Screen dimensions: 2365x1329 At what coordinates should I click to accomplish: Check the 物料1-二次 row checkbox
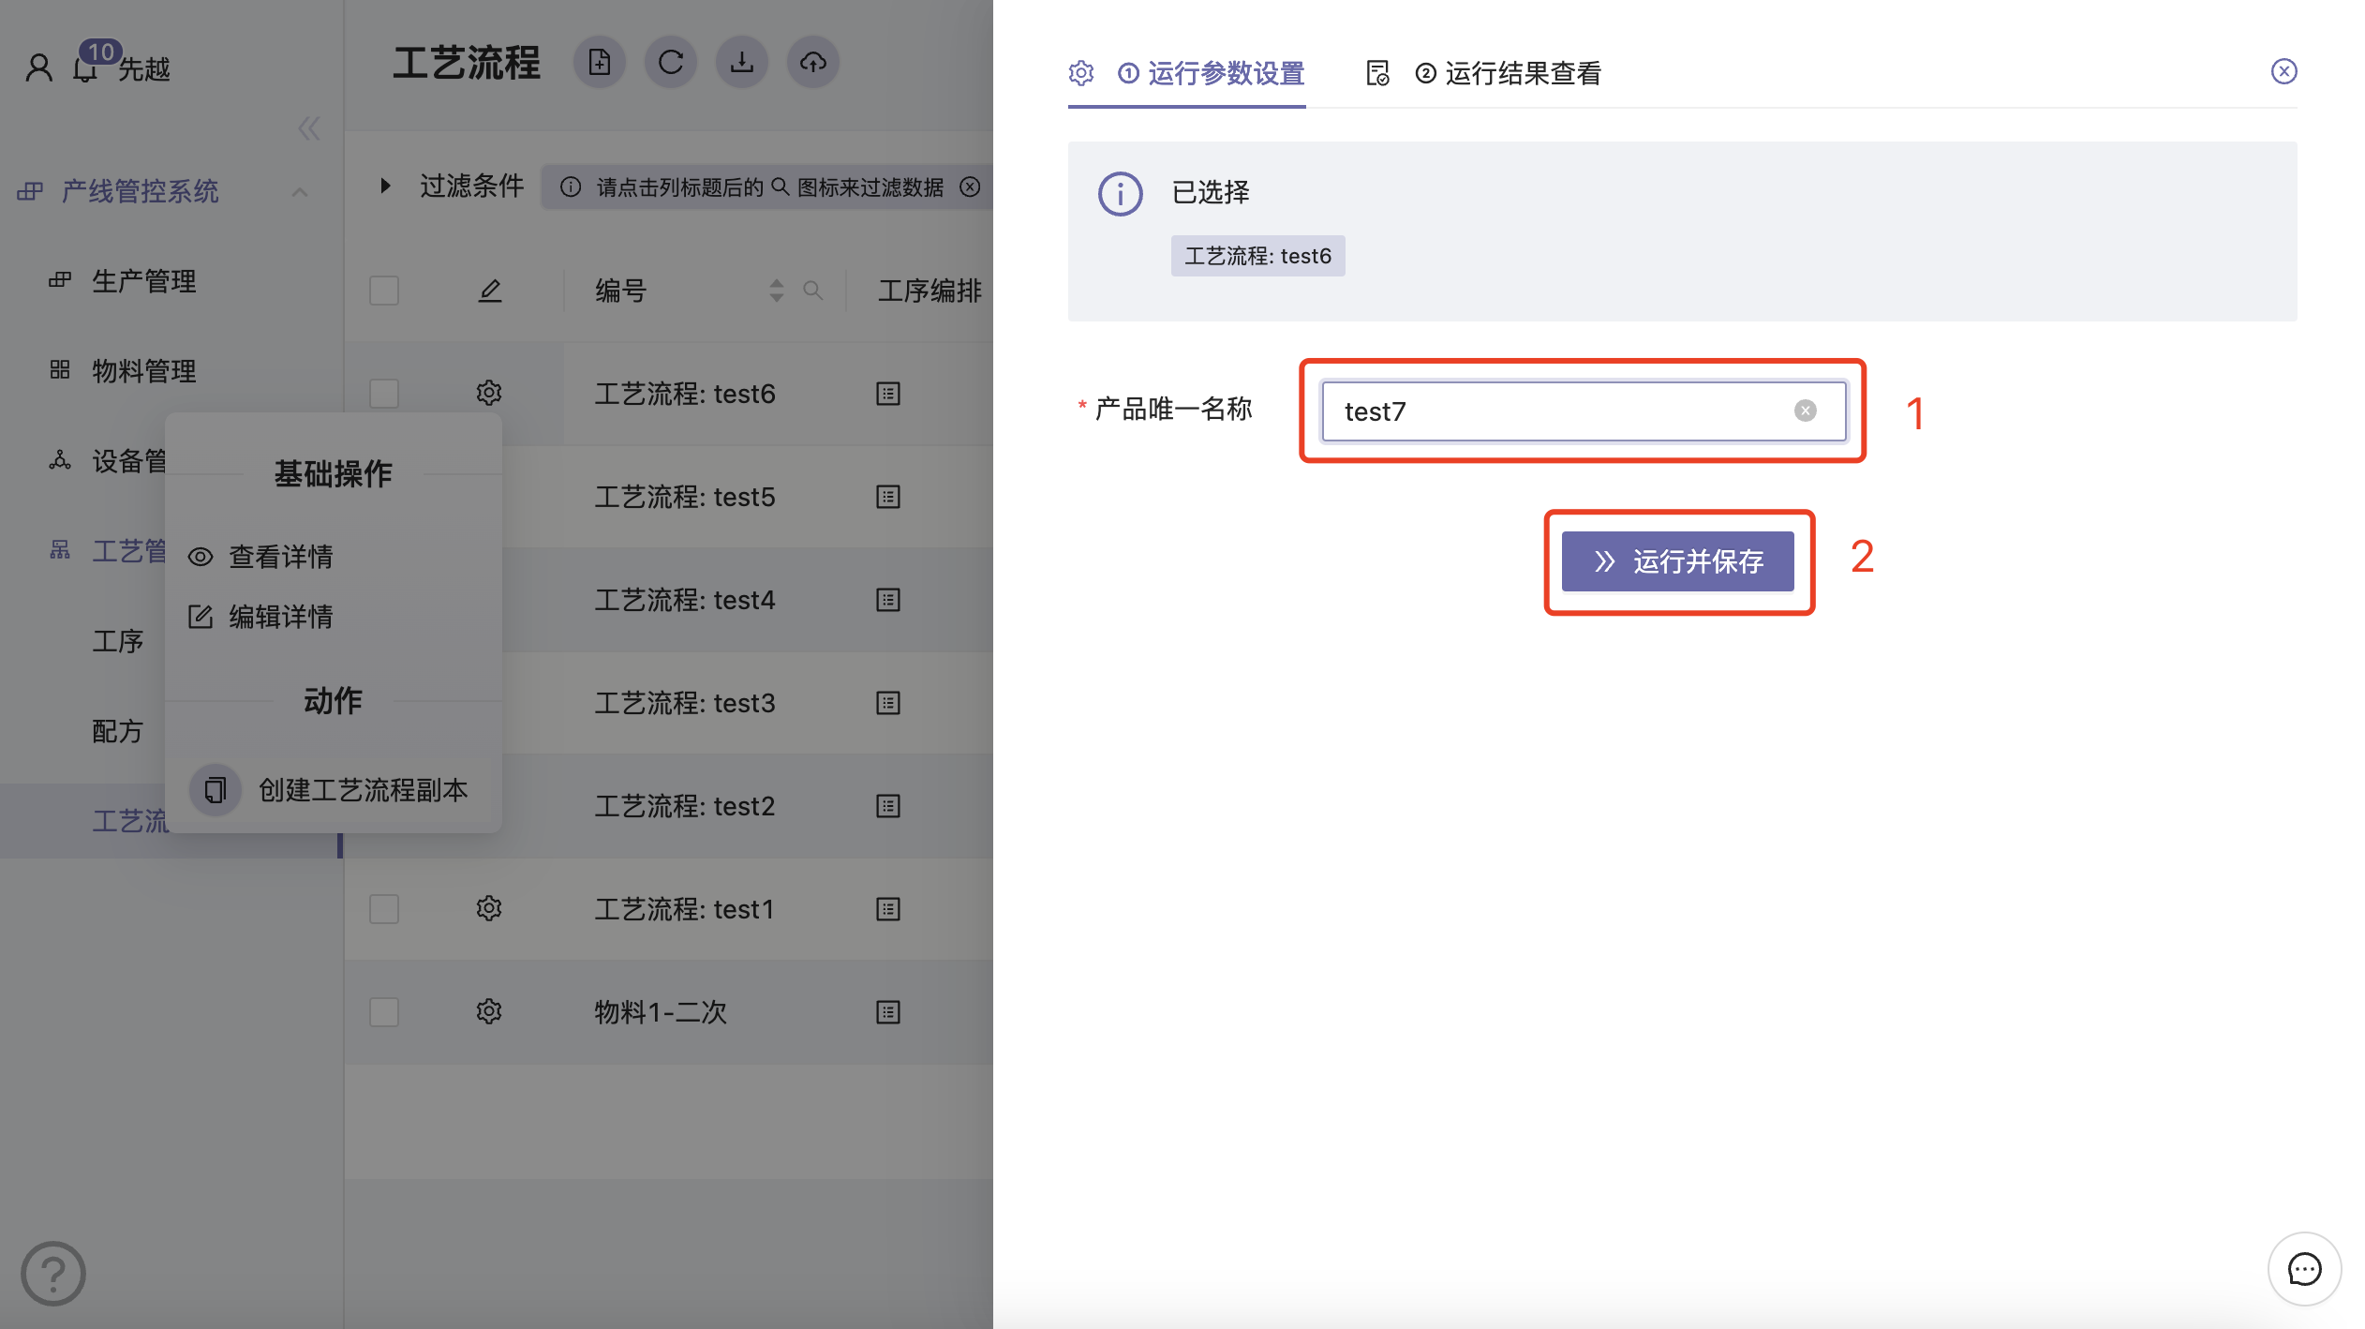[x=384, y=1012]
